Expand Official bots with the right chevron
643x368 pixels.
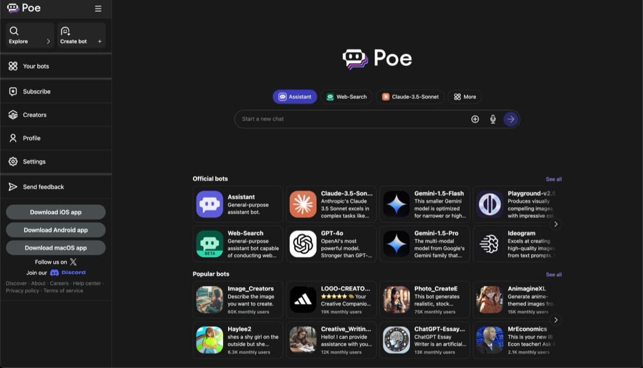coord(556,224)
